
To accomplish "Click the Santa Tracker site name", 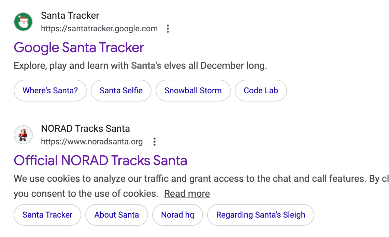I will [x=70, y=16].
